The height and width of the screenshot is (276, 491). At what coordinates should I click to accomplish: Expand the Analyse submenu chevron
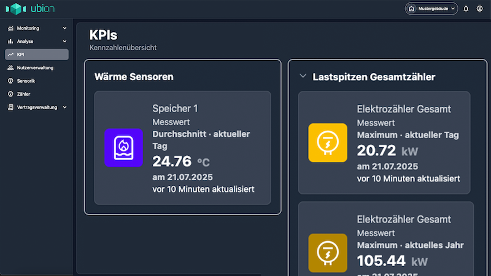click(64, 41)
